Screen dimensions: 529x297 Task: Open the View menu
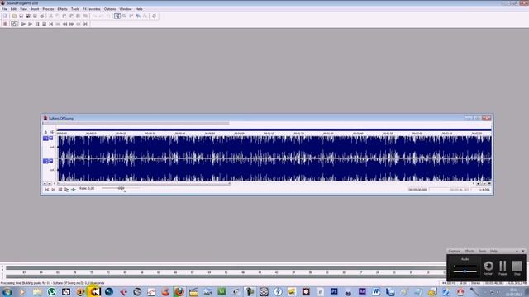(23, 9)
